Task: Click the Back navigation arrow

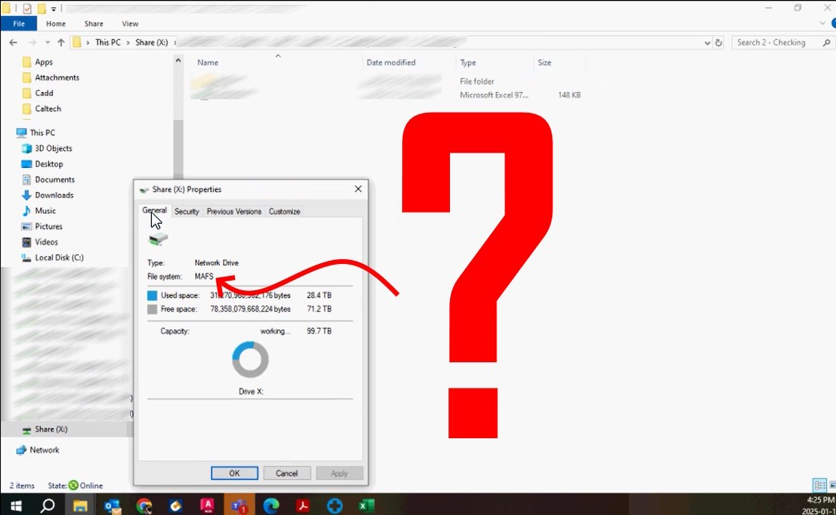Action: tap(14, 42)
